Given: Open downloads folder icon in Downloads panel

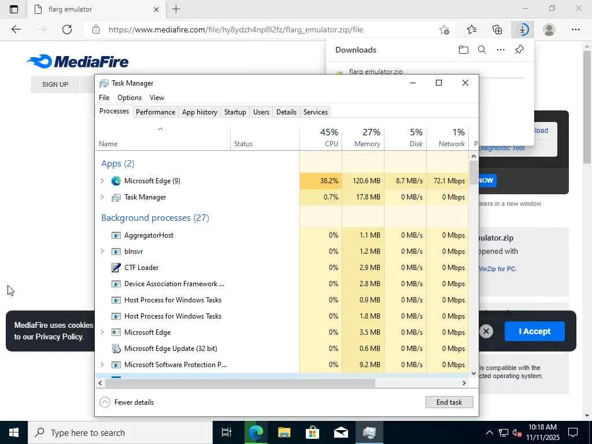Looking at the screenshot, I should pos(464,50).
